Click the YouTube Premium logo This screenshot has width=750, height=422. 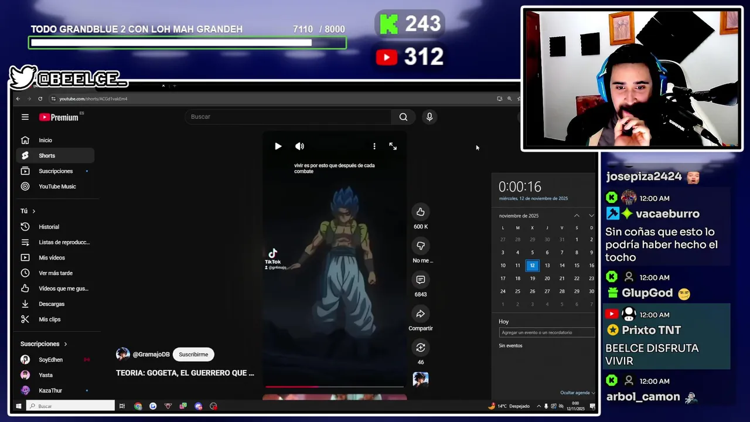(x=59, y=117)
